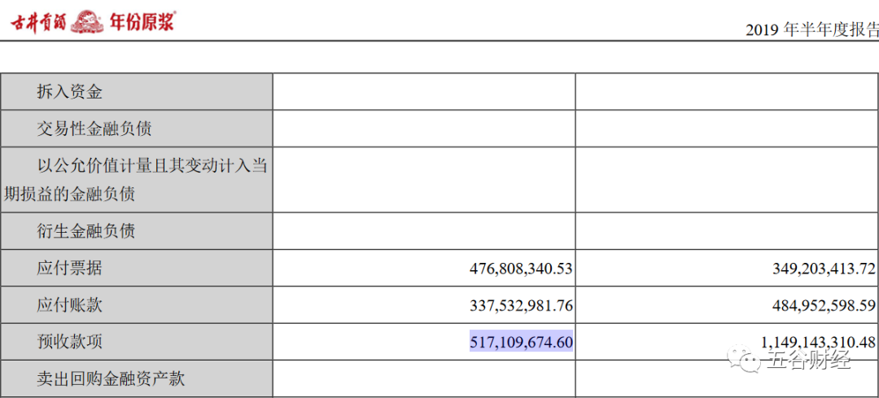Select the 2019 年半年度报告 header text

[811, 30]
